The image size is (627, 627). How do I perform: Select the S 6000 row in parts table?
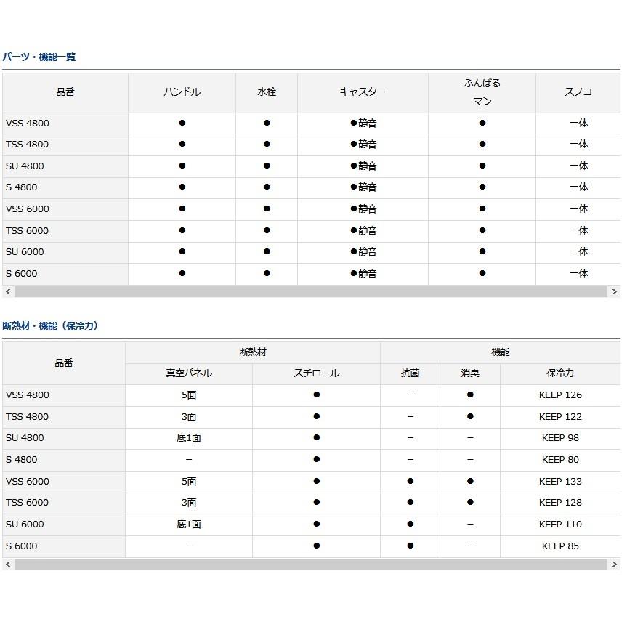coord(311,274)
